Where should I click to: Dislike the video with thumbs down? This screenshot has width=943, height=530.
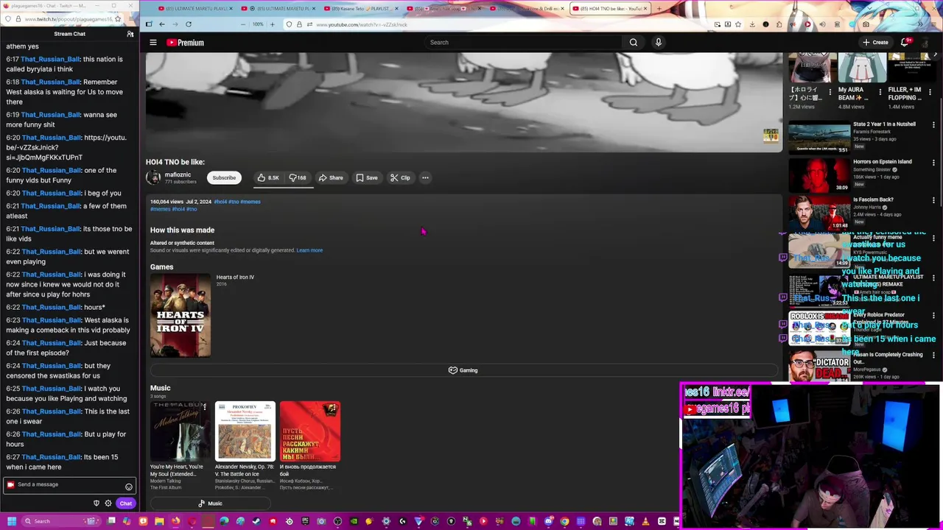(x=298, y=177)
